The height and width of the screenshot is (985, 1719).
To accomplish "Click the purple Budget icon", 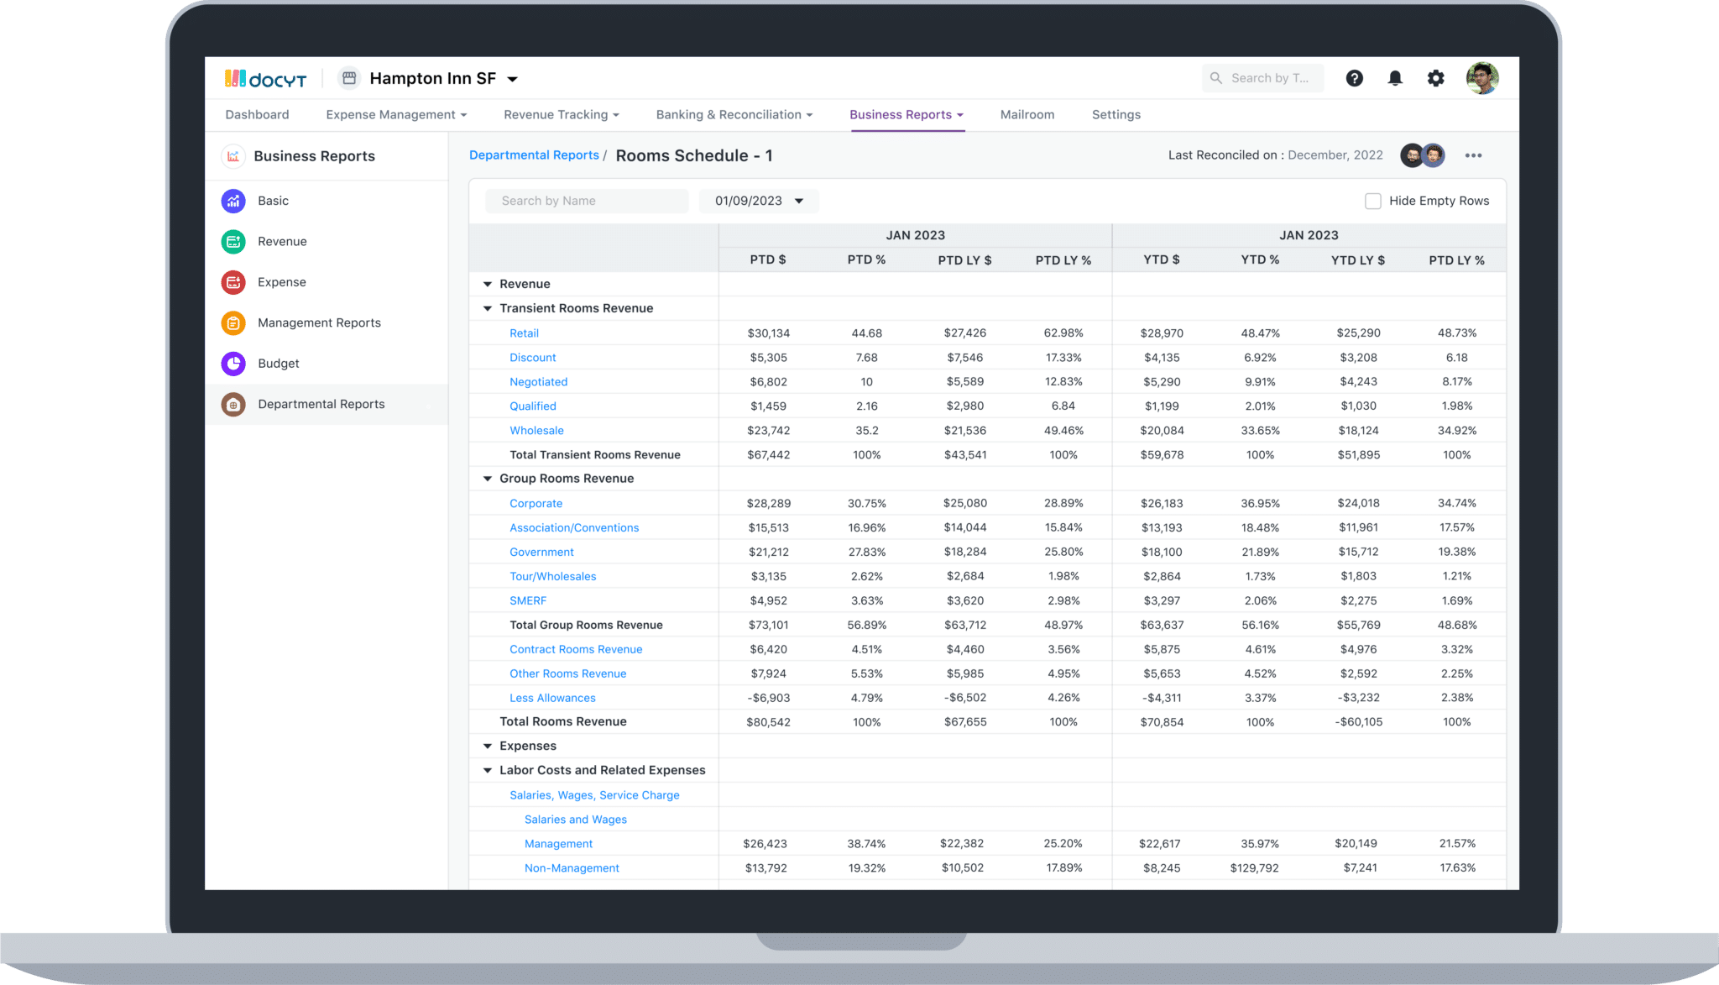I will click(x=233, y=364).
